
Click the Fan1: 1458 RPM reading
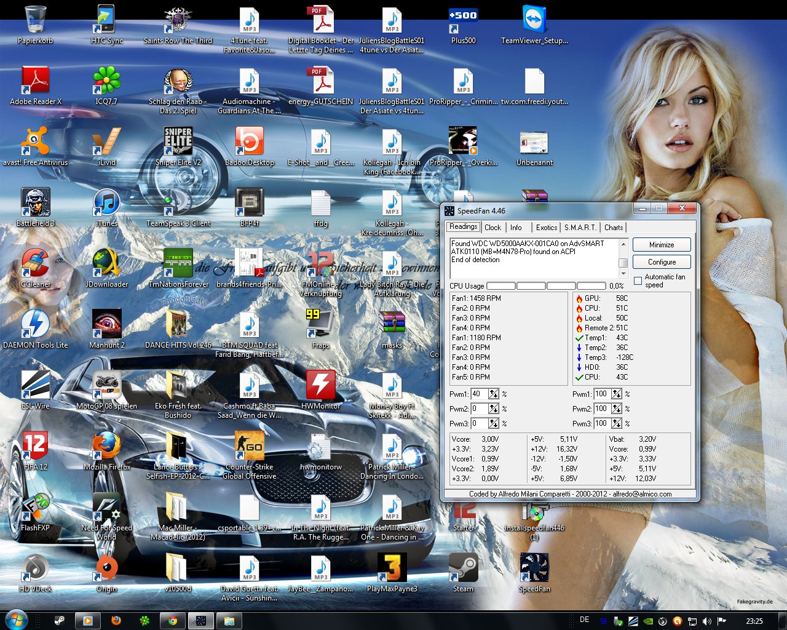(476, 298)
